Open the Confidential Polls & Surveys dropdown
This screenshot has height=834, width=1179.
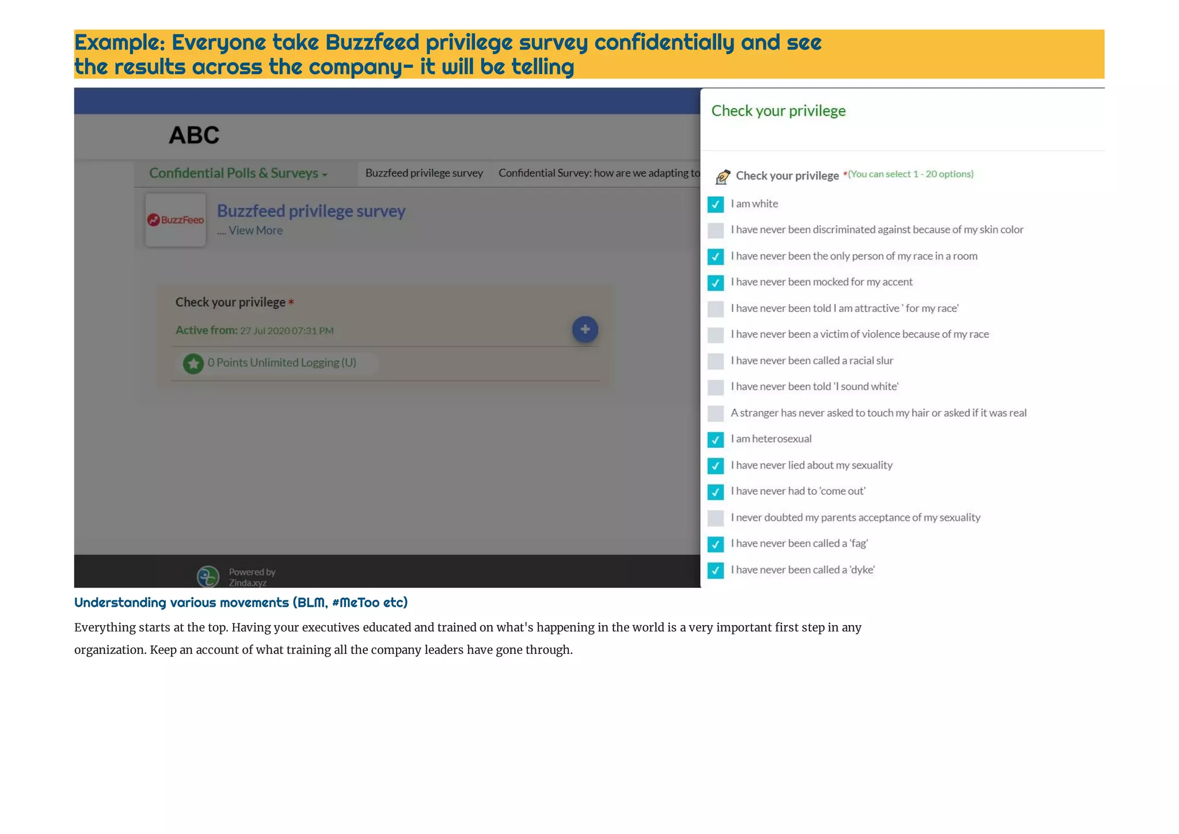pyautogui.click(x=238, y=173)
